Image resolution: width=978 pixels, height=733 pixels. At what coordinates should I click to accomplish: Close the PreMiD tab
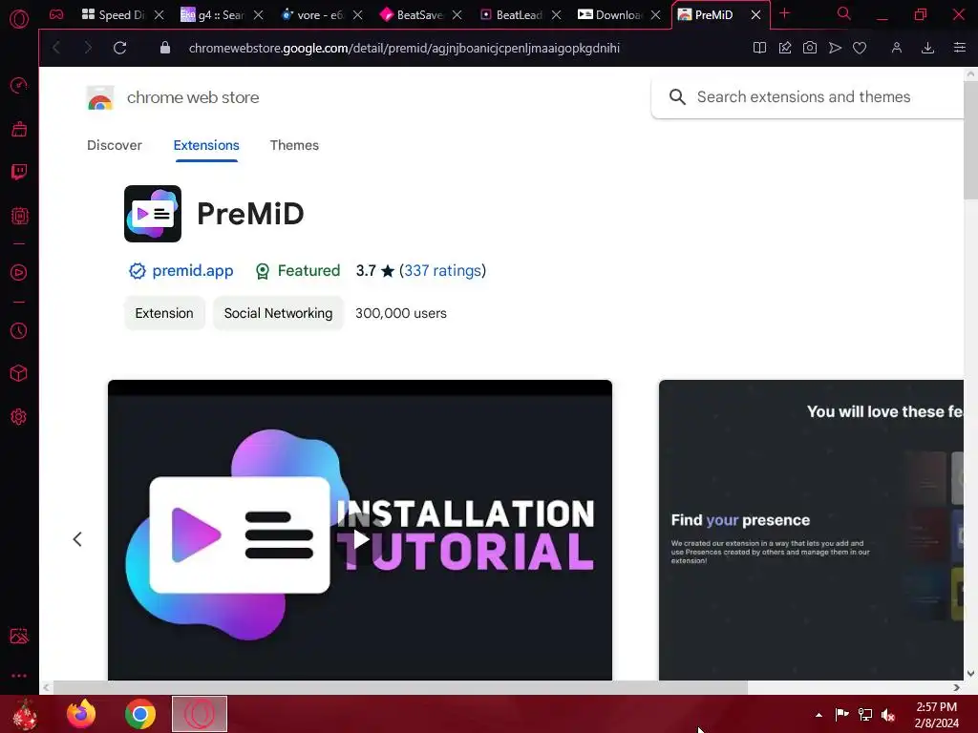point(755,15)
